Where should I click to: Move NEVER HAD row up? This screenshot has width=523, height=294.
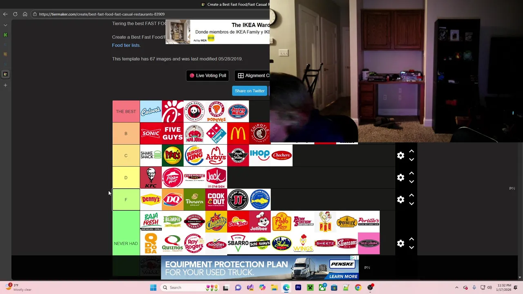click(411, 239)
